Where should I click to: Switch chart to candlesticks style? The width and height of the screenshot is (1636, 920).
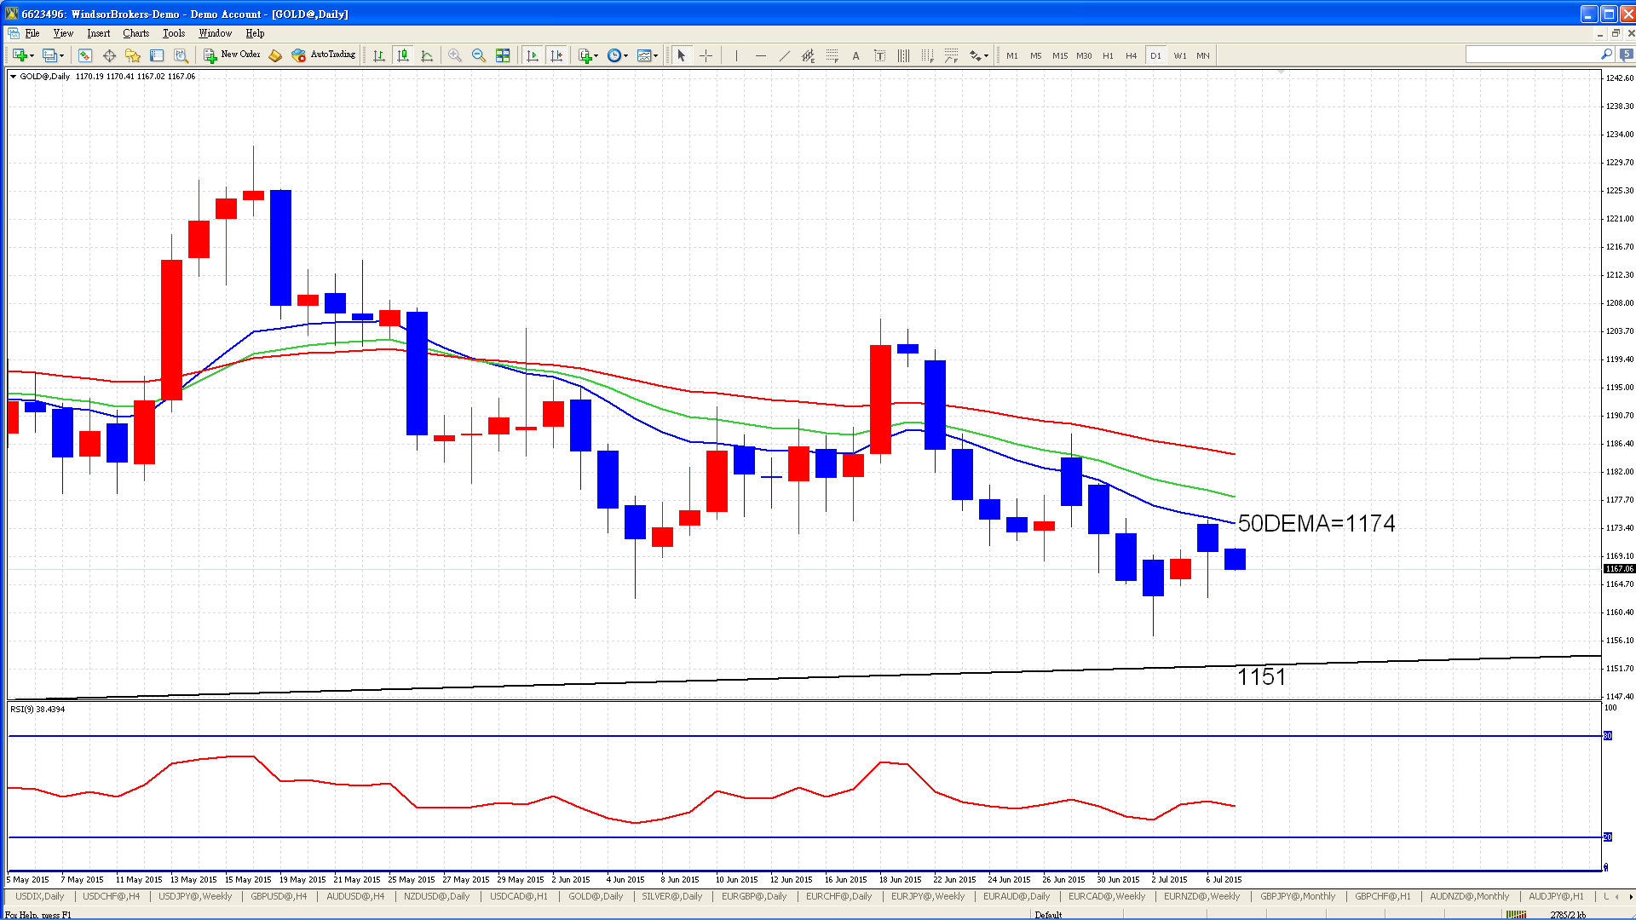pyautogui.click(x=403, y=55)
